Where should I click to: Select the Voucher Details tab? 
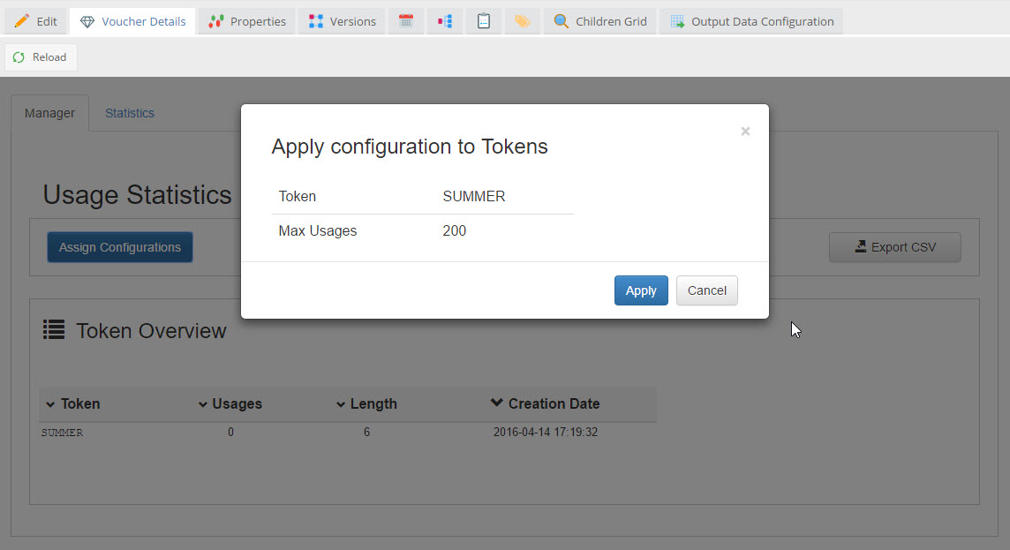tap(132, 21)
